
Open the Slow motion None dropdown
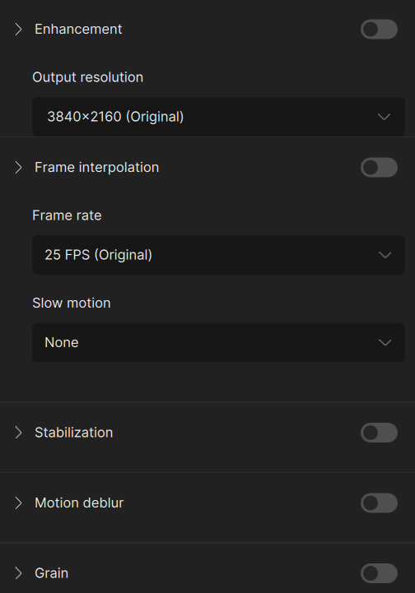pyautogui.click(x=218, y=342)
